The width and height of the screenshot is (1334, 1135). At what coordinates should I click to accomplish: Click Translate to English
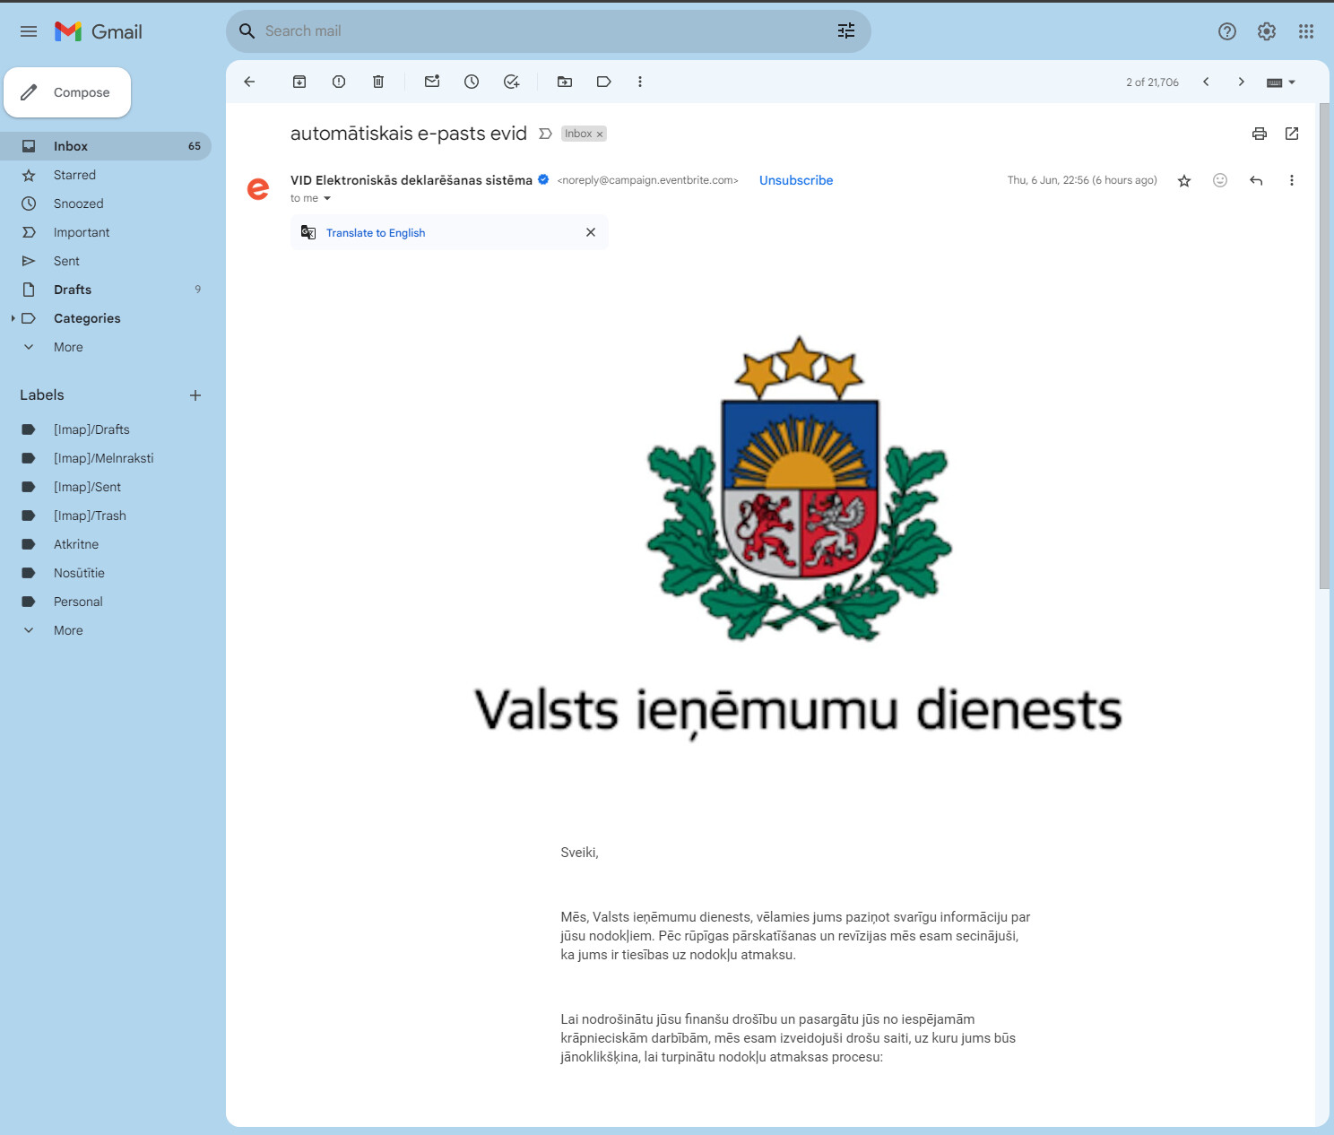coord(376,233)
